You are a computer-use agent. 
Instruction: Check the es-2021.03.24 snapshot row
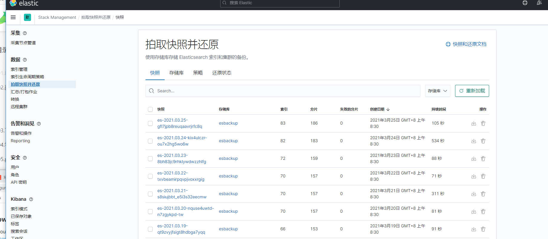150,141
